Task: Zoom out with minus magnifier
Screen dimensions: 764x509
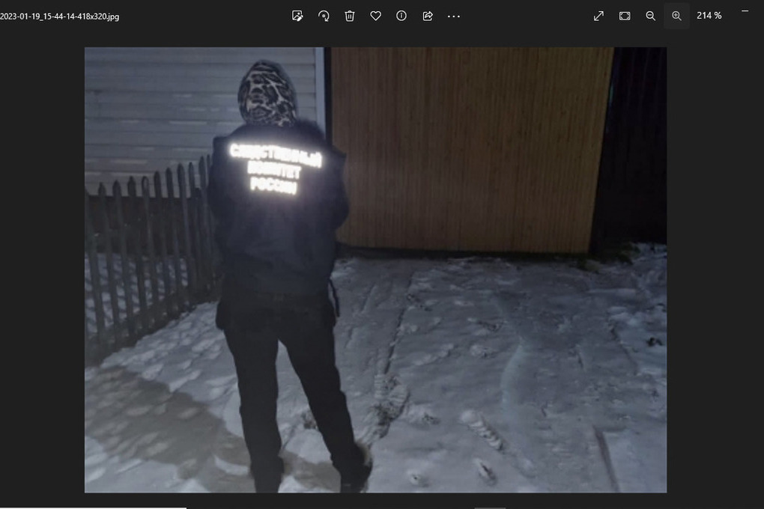Action: (x=650, y=16)
